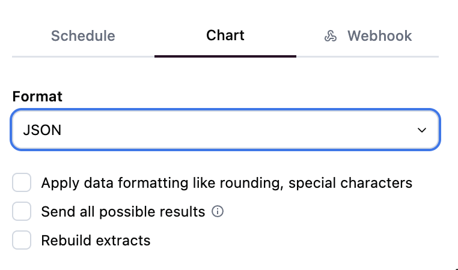458x270 pixels.
Task: Click the Webhook icon beside the tab label
Action: pos(330,36)
